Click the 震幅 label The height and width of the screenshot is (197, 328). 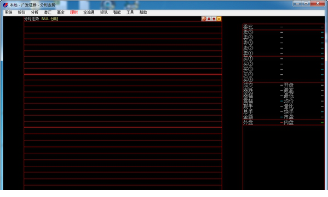point(248,101)
